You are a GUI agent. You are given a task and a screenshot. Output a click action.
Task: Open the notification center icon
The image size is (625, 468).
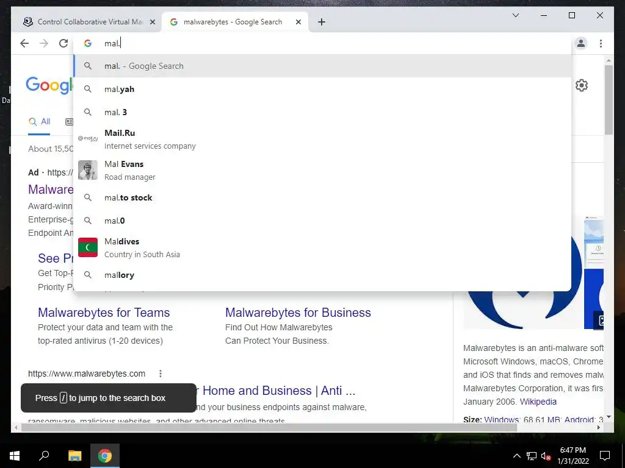point(605,456)
